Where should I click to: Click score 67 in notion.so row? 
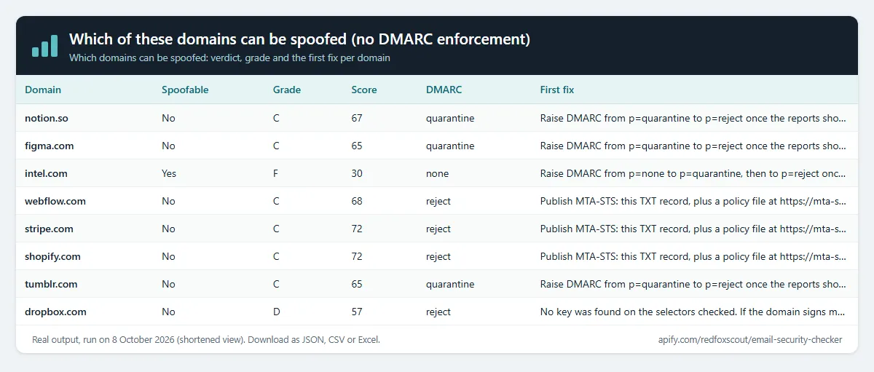357,118
